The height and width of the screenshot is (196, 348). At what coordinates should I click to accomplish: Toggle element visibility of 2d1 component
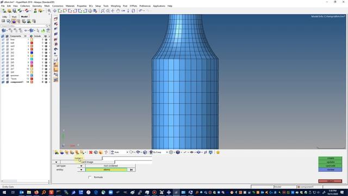[7, 50]
